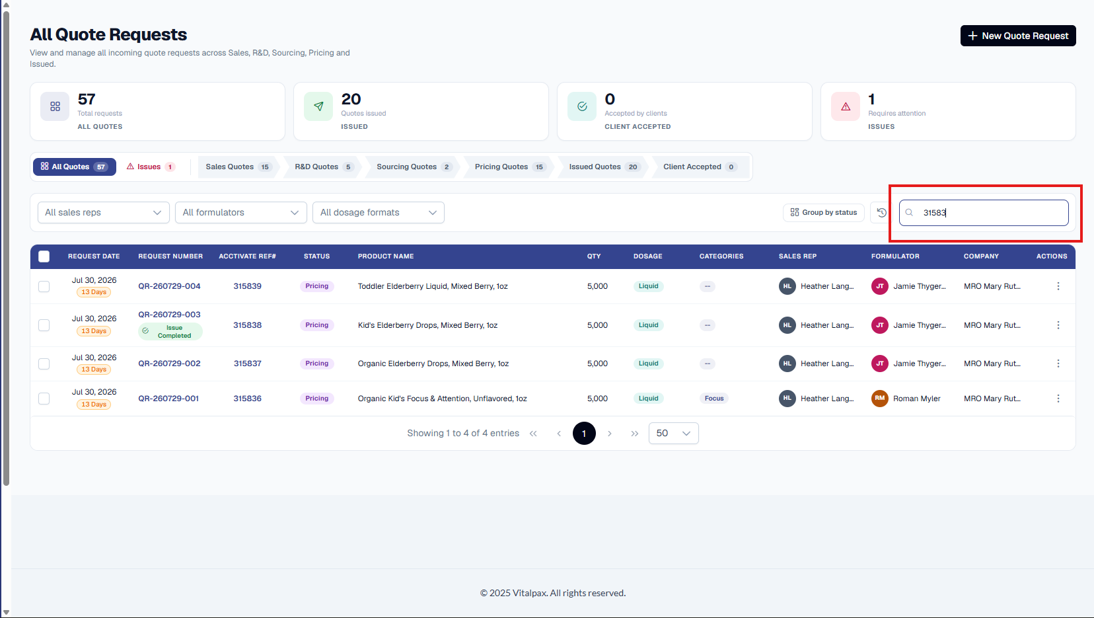Click Jamie Thyger avatar in 315839 row
Image resolution: width=1094 pixels, height=618 pixels.
pyautogui.click(x=880, y=286)
